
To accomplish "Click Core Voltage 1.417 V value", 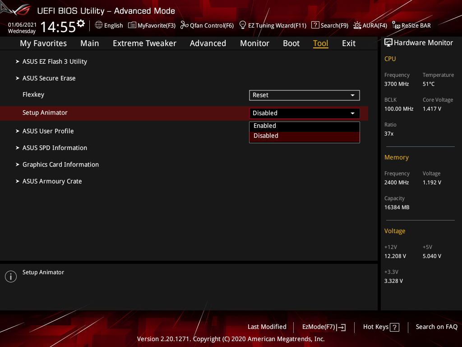I will tap(432, 109).
